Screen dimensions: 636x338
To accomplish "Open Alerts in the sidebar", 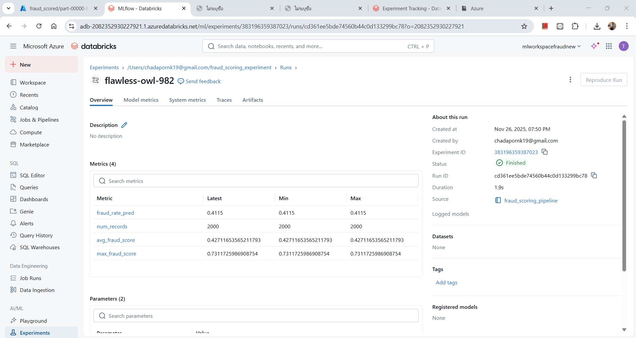I will click(x=41, y=223).
